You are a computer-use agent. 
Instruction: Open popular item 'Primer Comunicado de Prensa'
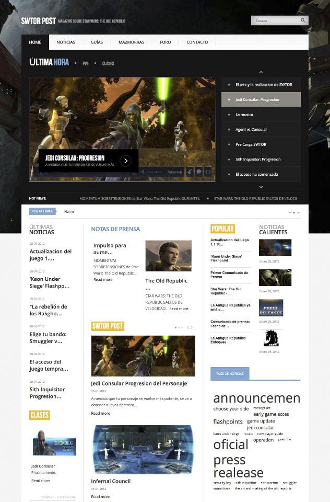pyautogui.click(x=229, y=275)
